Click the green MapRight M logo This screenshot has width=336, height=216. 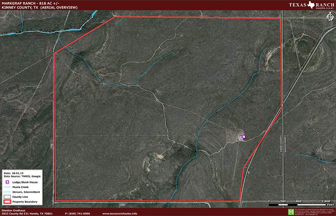tap(291, 212)
